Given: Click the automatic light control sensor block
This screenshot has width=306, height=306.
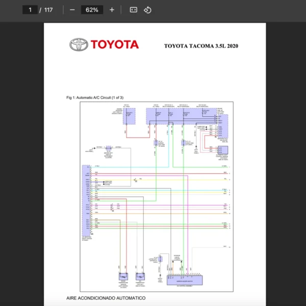Looking at the screenshot, I should point(223,150).
